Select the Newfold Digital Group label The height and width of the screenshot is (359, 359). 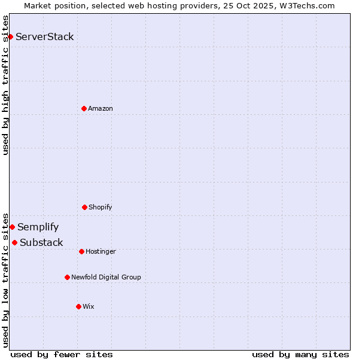tap(106, 277)
